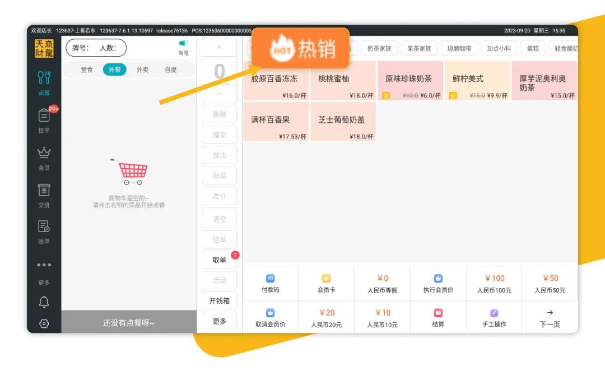Click the 开钱箱 open cash drawer button

tap(219, 301)
